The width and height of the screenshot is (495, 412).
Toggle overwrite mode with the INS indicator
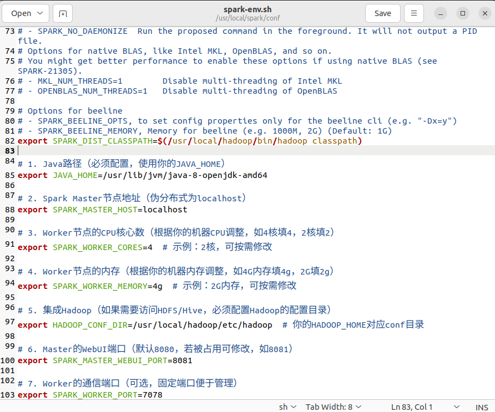(x=482, y=406)
